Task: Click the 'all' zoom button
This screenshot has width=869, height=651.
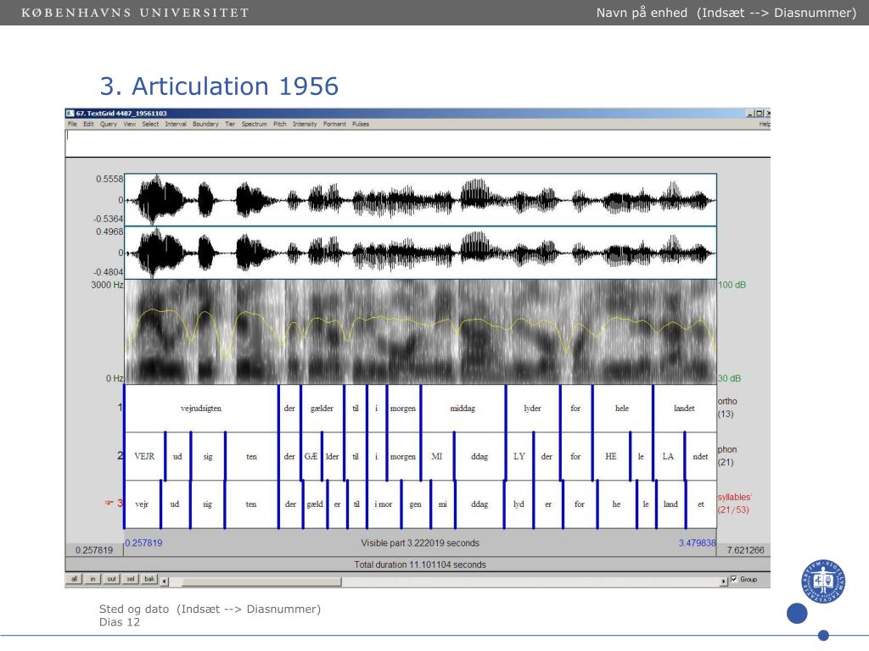Action: point(74,579)
